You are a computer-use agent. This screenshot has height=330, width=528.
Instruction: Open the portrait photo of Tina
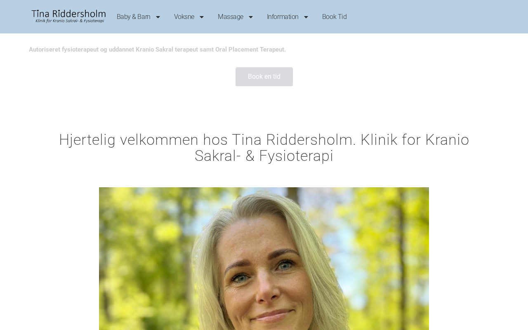pyautogui.click(x=264, y=259)
